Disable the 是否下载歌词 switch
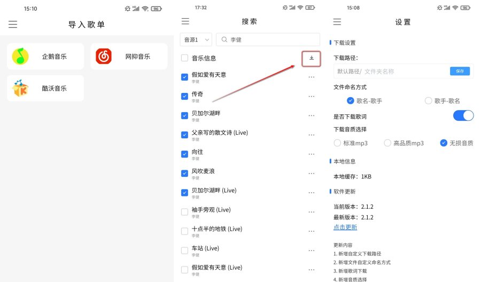 pos(463,116)
